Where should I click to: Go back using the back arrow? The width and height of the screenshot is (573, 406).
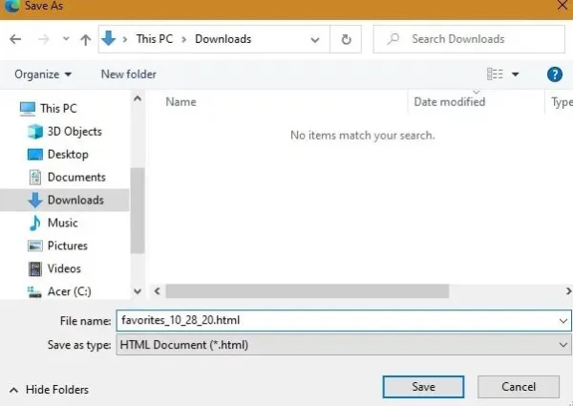(x=15, y=39)
